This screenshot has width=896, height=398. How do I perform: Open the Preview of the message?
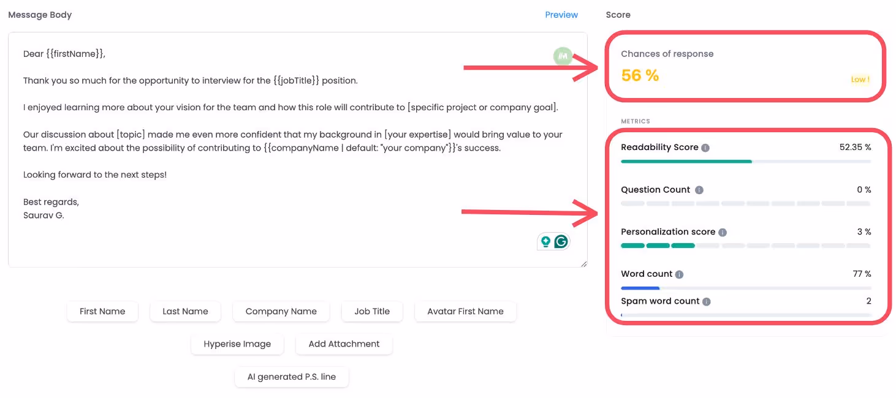[561, 15]
